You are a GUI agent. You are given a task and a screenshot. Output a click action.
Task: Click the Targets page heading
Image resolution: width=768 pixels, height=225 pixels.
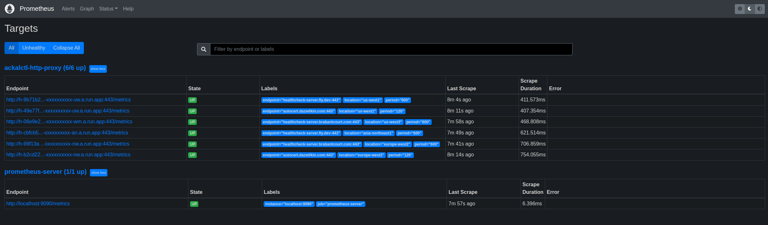(x=21, y=29)
